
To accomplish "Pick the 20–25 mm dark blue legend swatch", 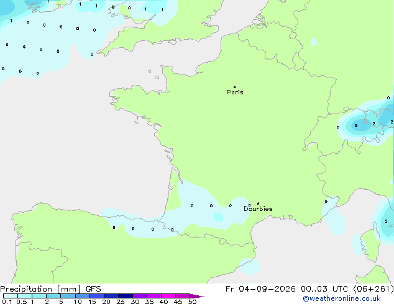I will (x=111, y=296).
